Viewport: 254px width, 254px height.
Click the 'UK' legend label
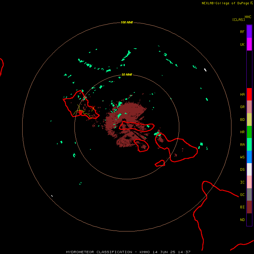[x=242, y=44]
